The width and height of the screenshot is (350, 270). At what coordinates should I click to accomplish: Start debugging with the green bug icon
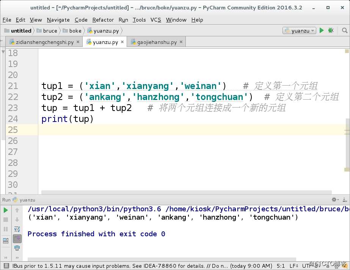click(x=331, y=30)
